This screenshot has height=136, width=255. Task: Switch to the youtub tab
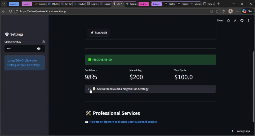click(x=80, y=4)
